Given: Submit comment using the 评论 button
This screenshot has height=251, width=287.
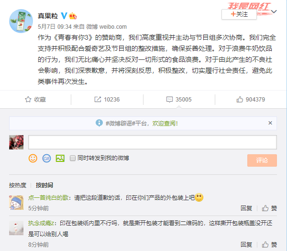Looking at the screenshot, I should pos(262,160).
